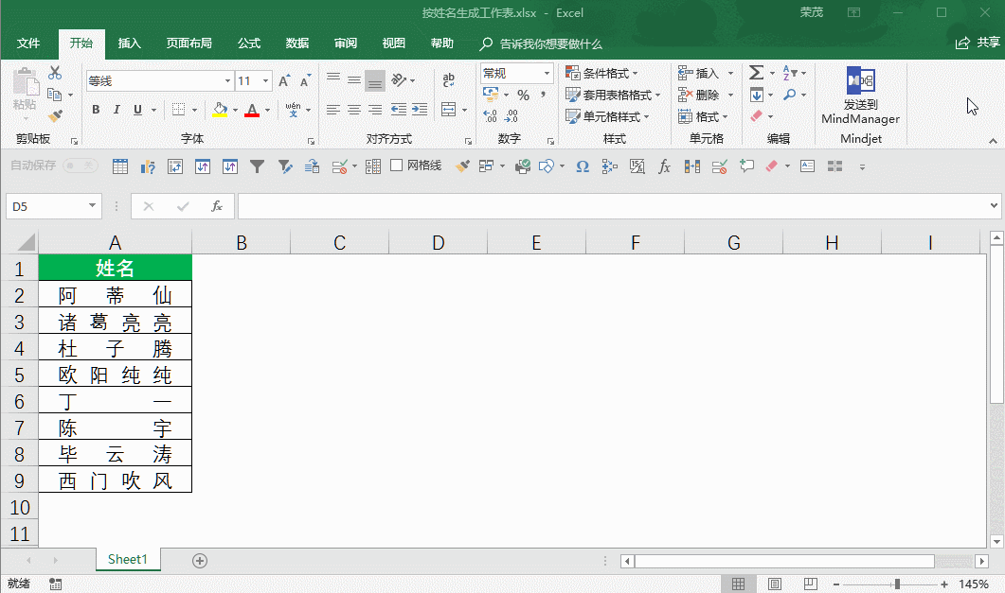Screen dimensions: 1005x593
Task: Select the Format Painter brush icon
Action: click(55, 116)
